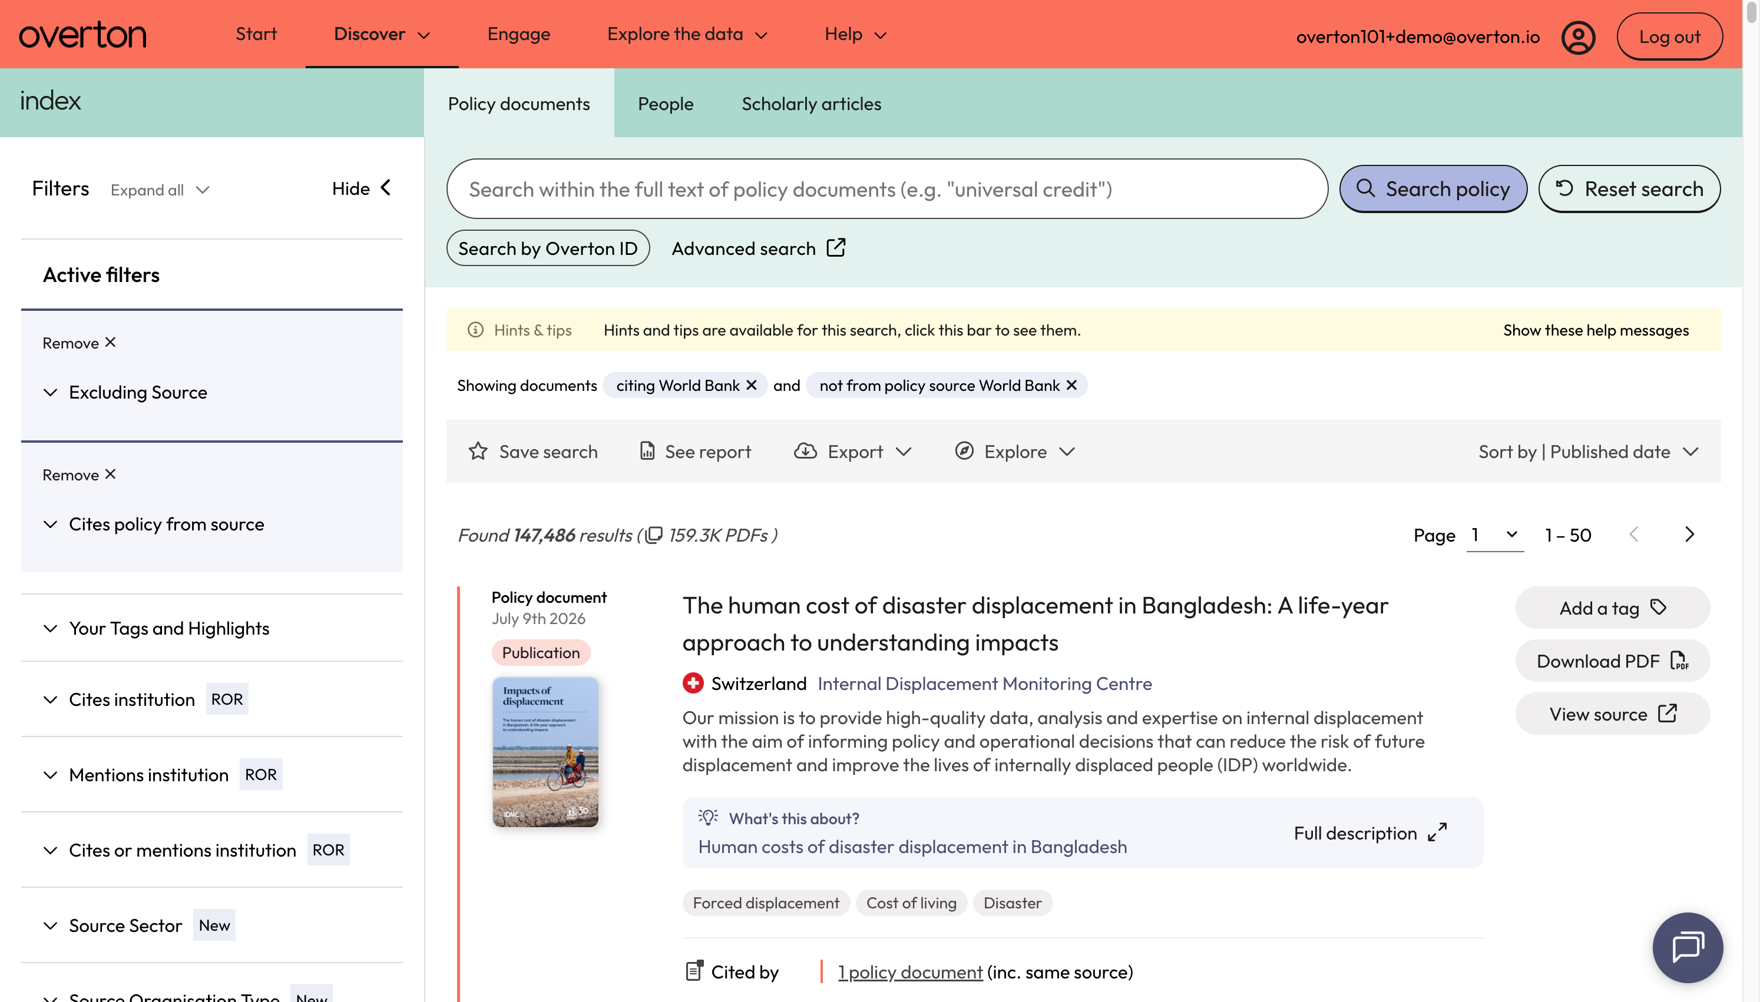This screenshot has height=1002, width=1760.
Task: Click the policy full text search field
Action: click(x=886, y=189)
